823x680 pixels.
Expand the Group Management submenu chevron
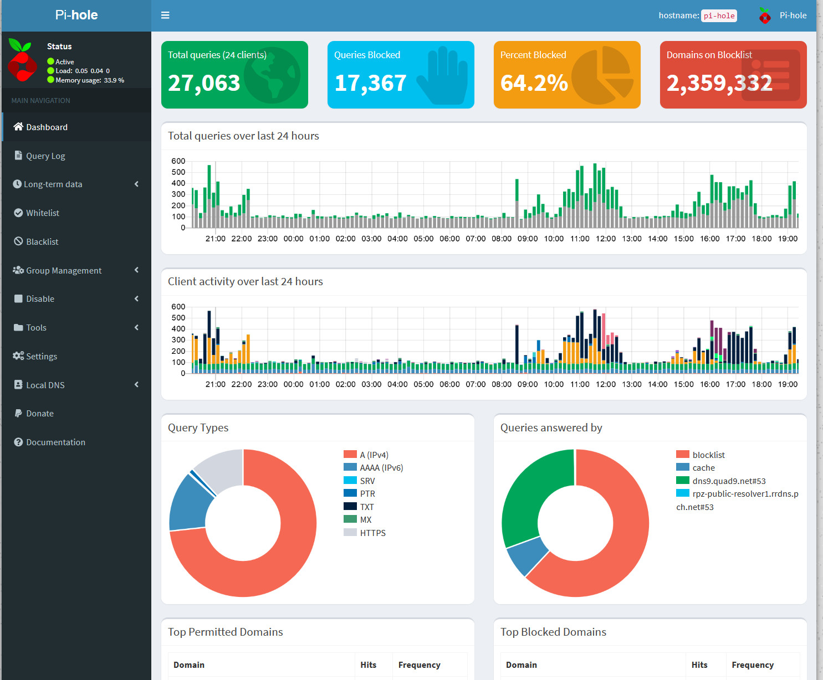(x=136, y=270)
